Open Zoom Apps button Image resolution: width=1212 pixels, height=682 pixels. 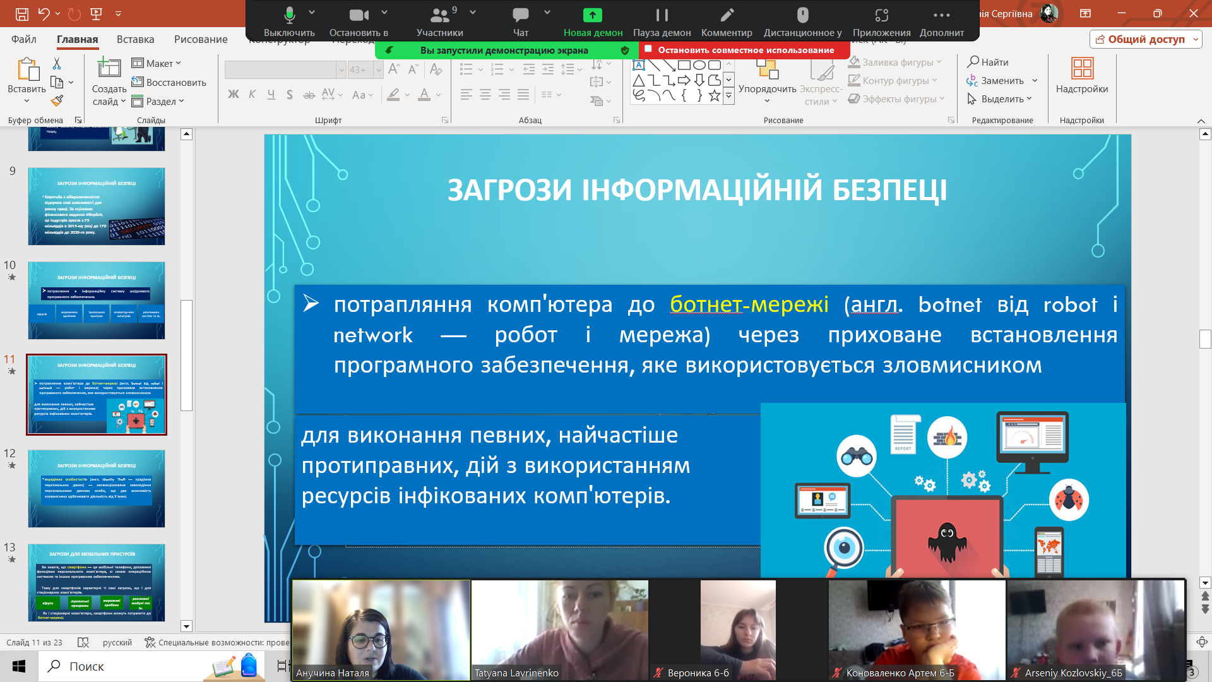[x=881, y=22]
